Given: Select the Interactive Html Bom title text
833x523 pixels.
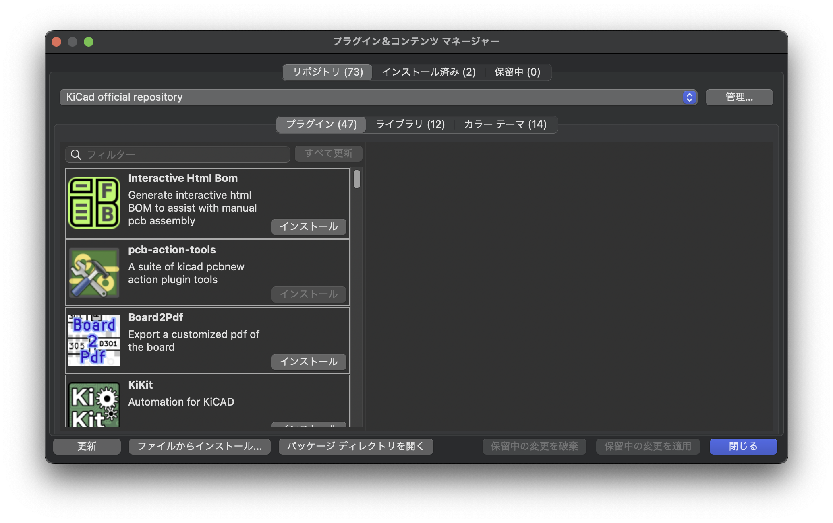Looking at the screenshot, I should coord(183,178).
